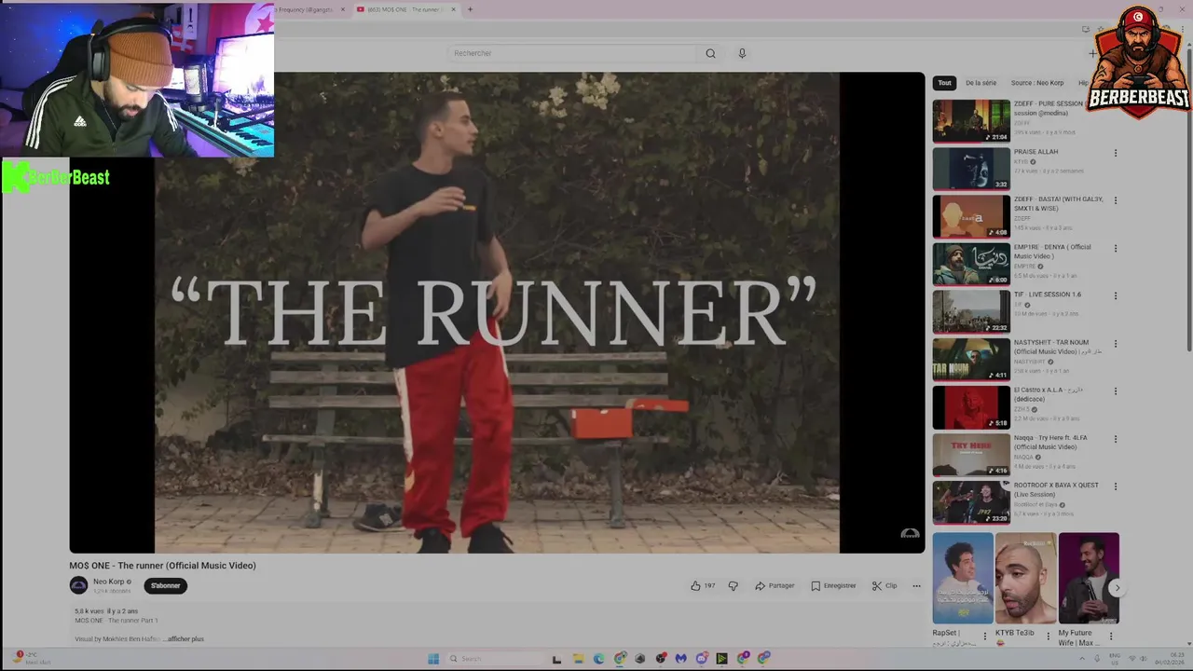Click the search magnifier icon
Viewport: 1193px width, 671px height.
(710, 53)
